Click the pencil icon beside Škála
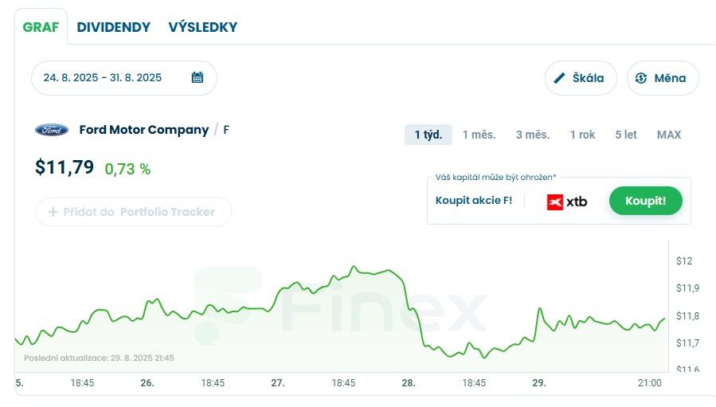Screen dimensions: 716x407 [x=559, y=78]
